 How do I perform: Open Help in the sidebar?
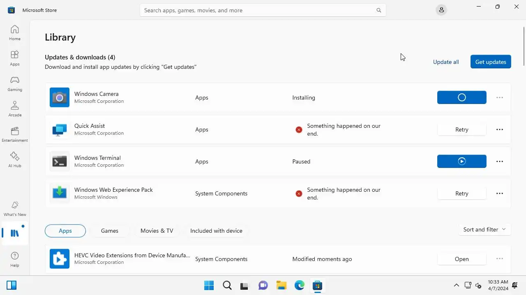pyautogui.click(x=15, y=259)
